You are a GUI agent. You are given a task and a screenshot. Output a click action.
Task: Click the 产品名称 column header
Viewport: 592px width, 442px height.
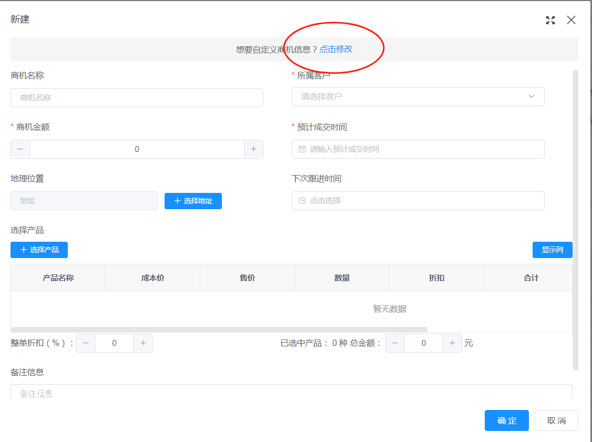58,278
